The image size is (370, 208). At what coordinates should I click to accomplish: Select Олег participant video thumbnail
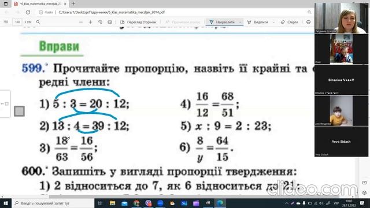coord(341,49)
